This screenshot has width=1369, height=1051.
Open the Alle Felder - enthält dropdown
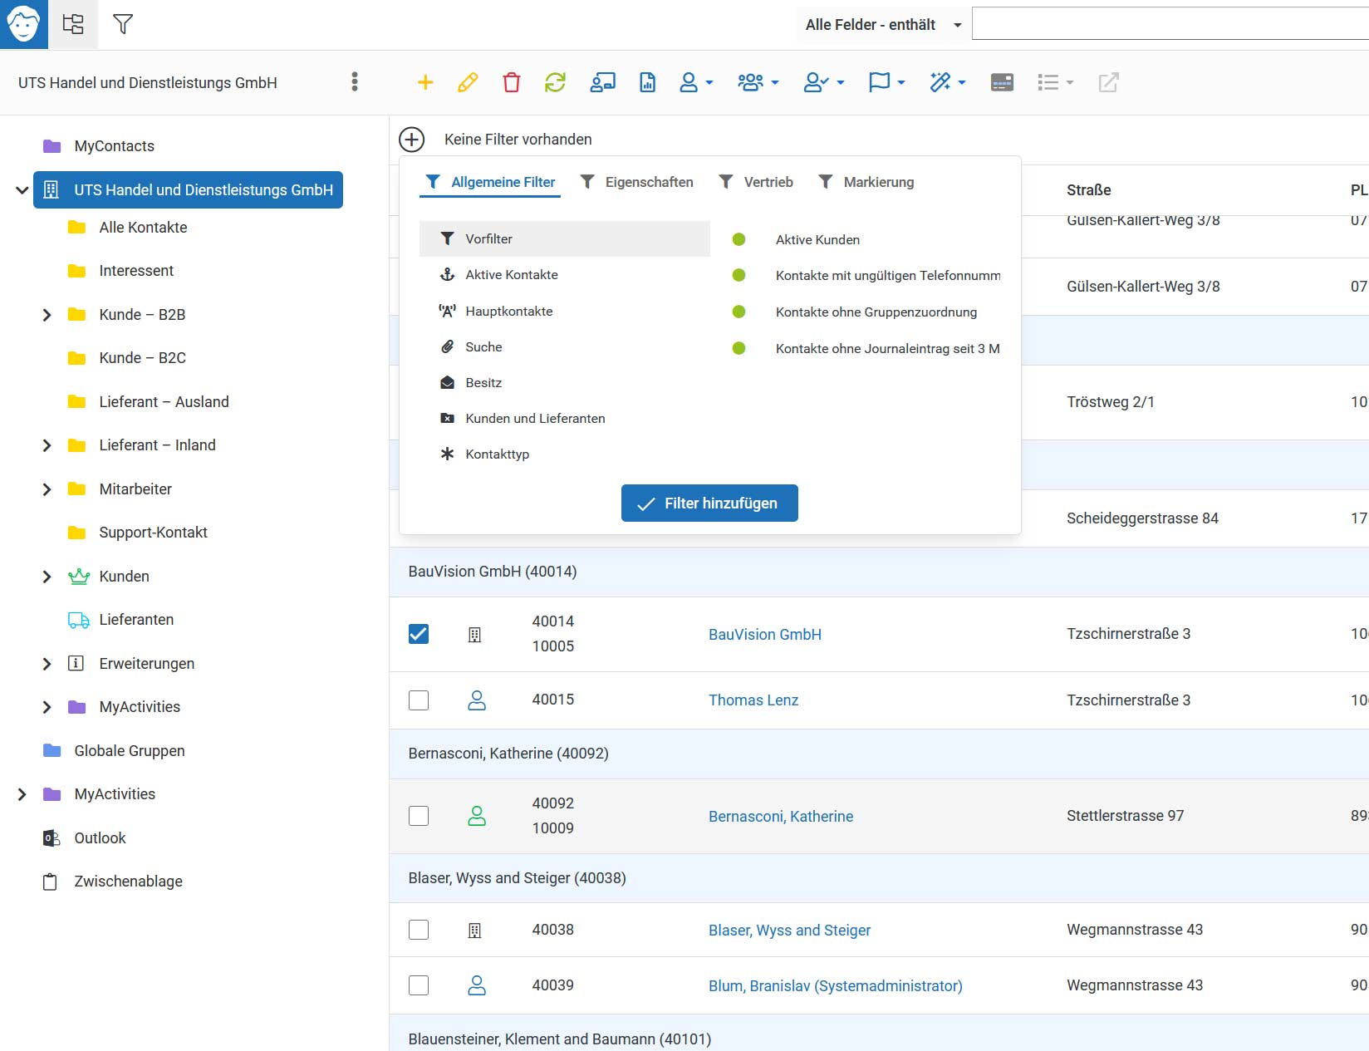pos(883,25)
